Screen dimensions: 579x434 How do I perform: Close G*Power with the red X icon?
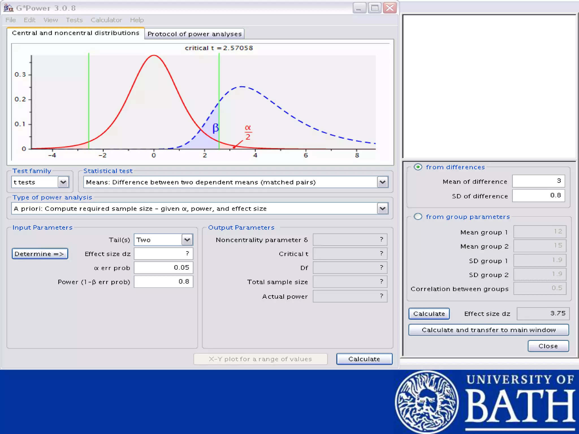point(390,8)
